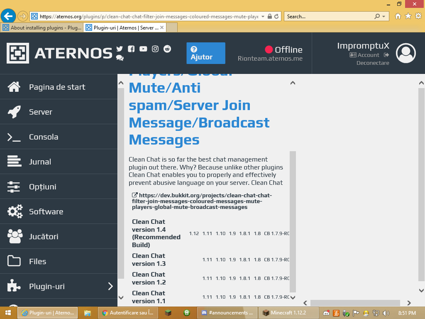
Task: Click the volume speaker tray icon
Action: click(x=386, y=313)
